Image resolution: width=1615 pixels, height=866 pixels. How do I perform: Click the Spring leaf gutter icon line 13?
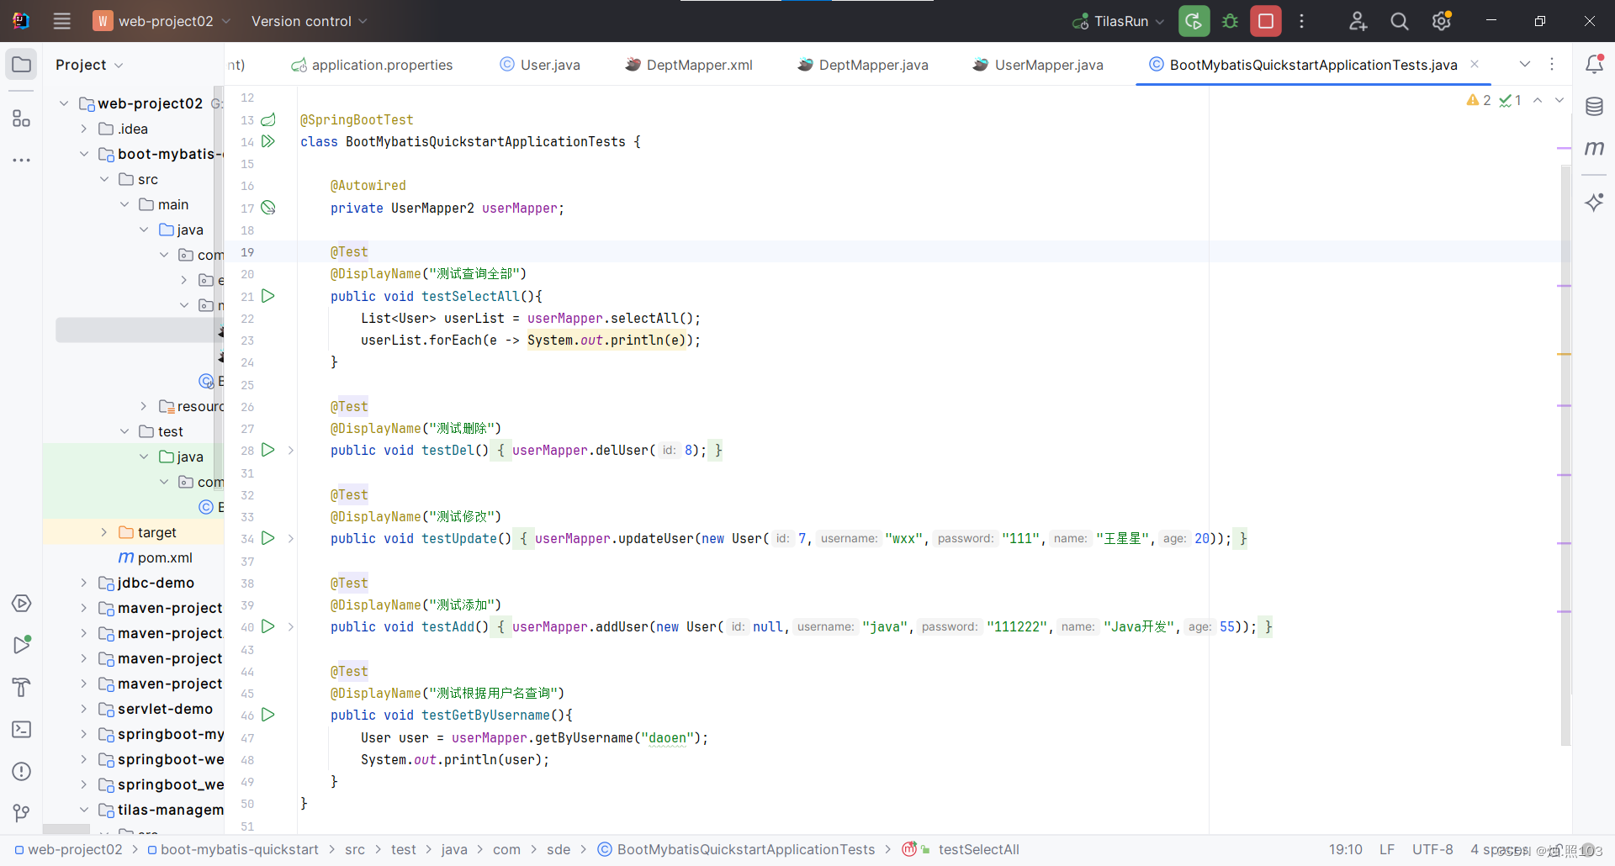pyautogui.click(x=268, y=119)
